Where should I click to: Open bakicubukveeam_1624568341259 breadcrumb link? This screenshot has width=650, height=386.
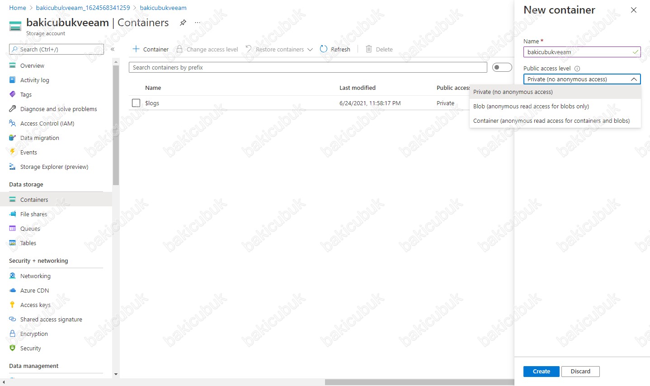point(83,8)
